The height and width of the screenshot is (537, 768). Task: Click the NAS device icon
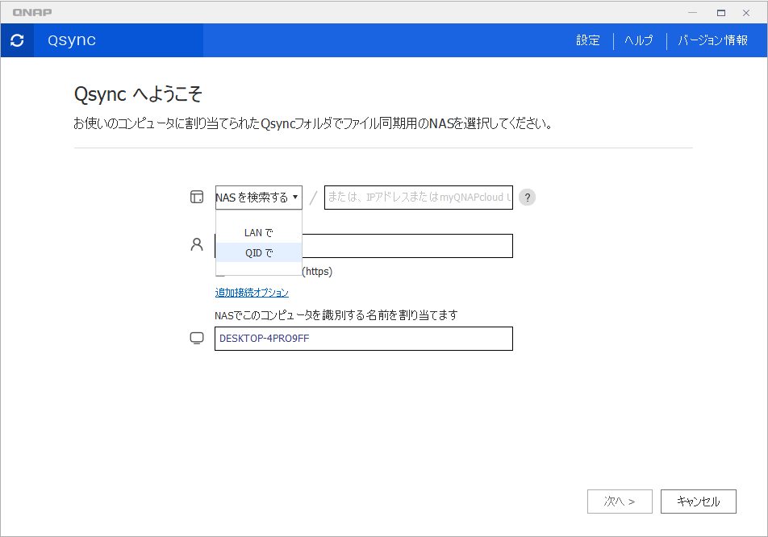pyautogui.click(x=197, y=197)
